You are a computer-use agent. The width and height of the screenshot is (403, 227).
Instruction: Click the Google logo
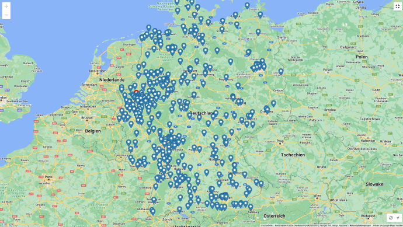click(x=8, y=225)
